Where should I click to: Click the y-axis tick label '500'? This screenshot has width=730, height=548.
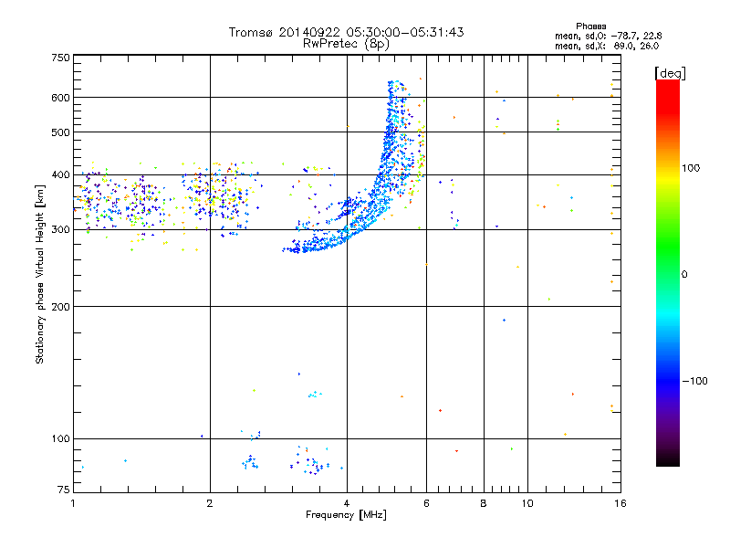tap(60, 132)
